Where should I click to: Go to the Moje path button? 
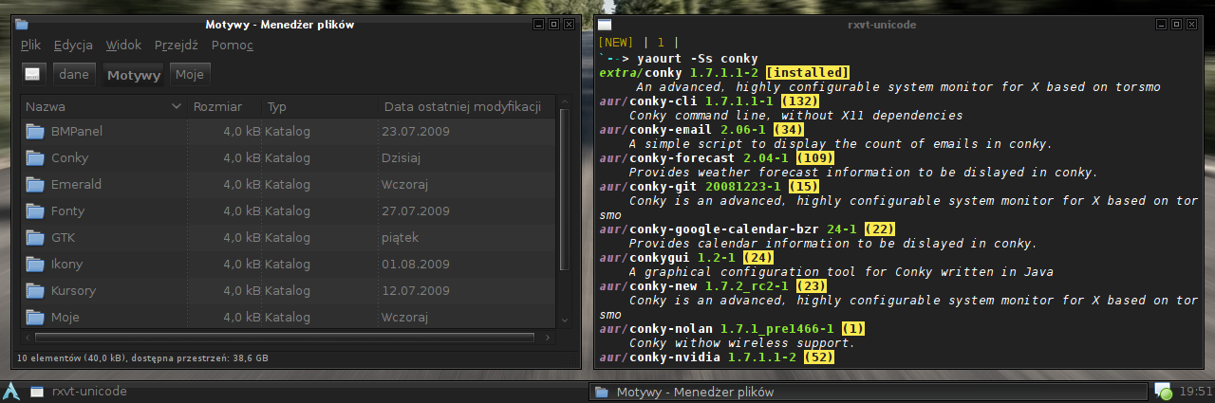pyautogui.click(x=190, y=75)
